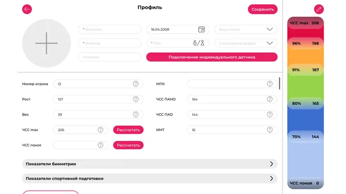Click help icon next to Рост field
Image resolution: width=346 pixels, height=194 pixels.
(x=136, y=99)
